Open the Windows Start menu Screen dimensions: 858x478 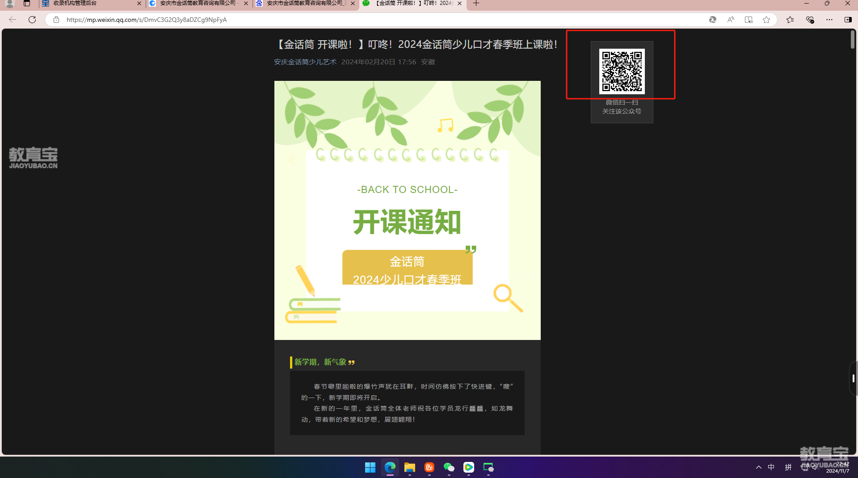click(370, 467)
